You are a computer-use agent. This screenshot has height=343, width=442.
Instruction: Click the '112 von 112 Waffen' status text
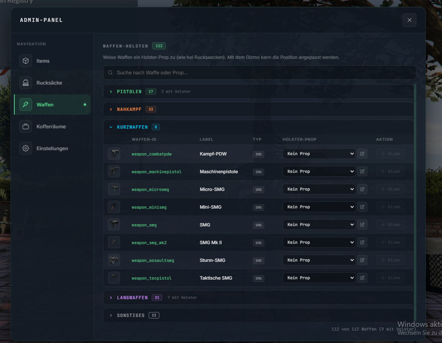click(374, 329)
